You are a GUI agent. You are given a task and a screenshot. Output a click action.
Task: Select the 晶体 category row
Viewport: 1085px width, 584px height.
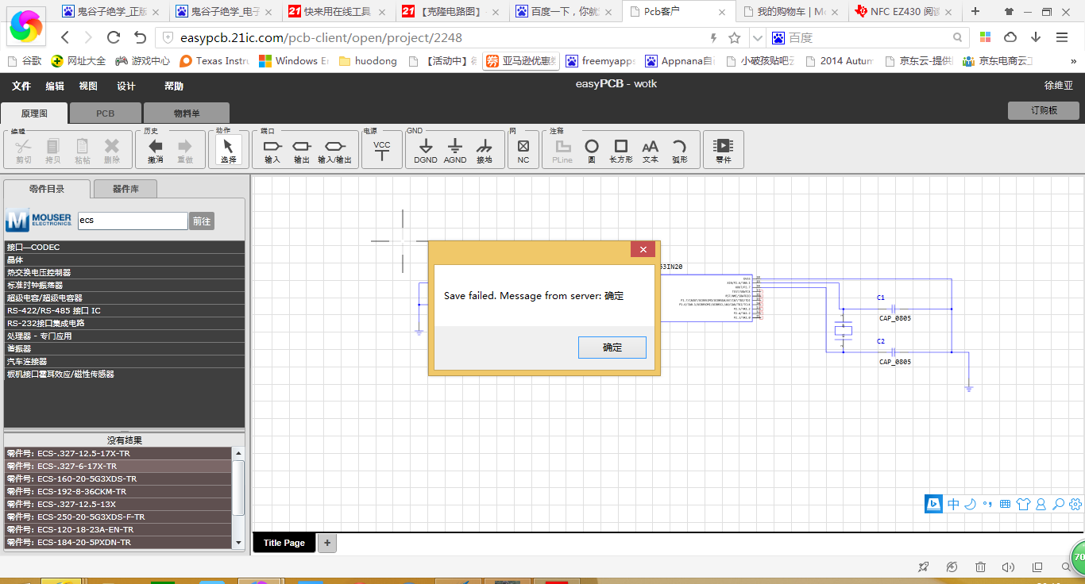125,260
